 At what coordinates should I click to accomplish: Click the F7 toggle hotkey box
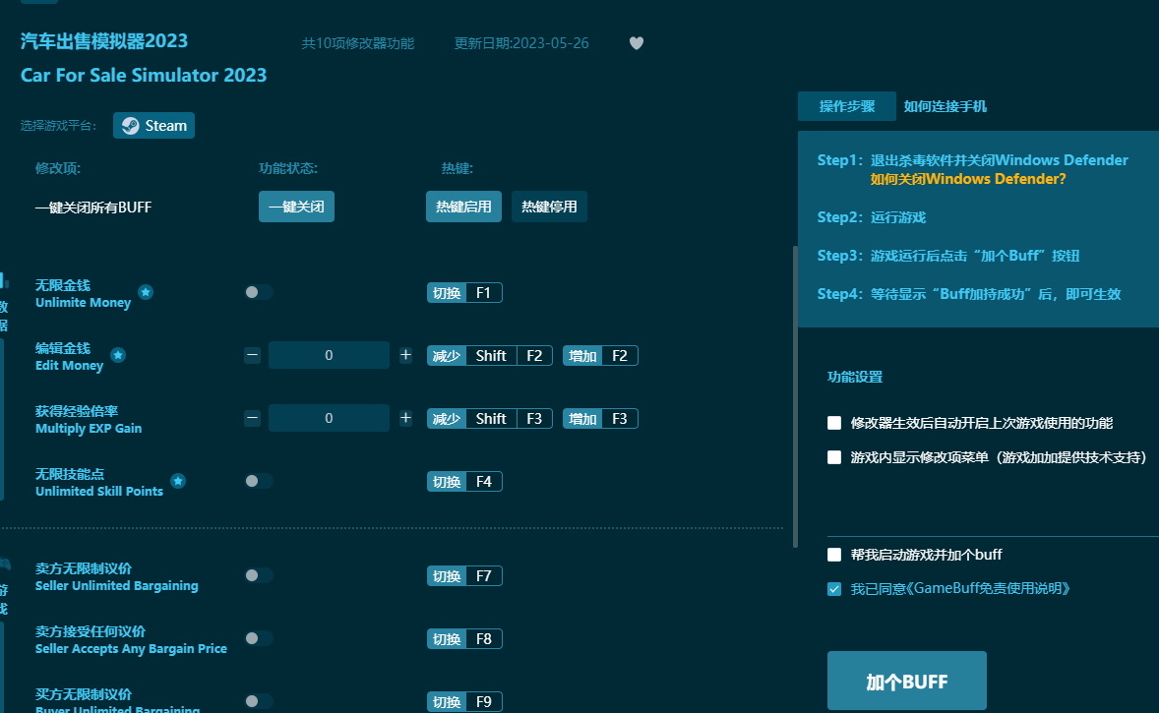click(x=464, y=575)
